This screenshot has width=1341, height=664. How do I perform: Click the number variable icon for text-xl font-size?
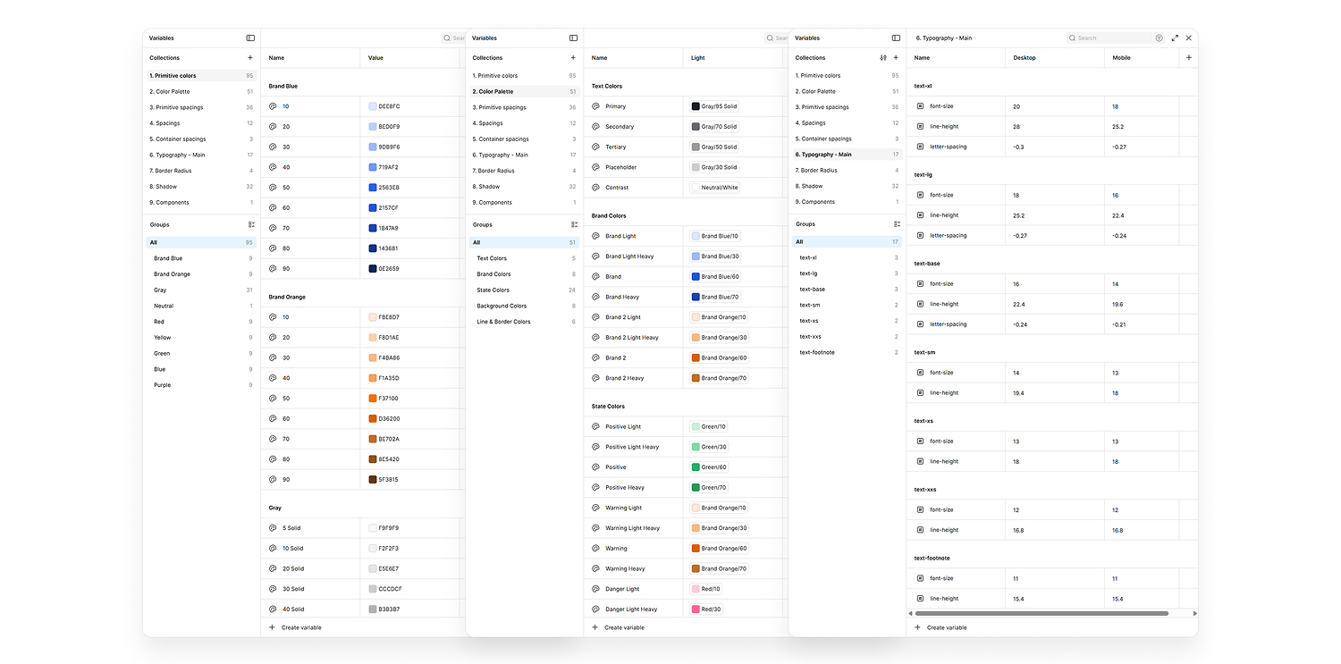pos(920,106)
